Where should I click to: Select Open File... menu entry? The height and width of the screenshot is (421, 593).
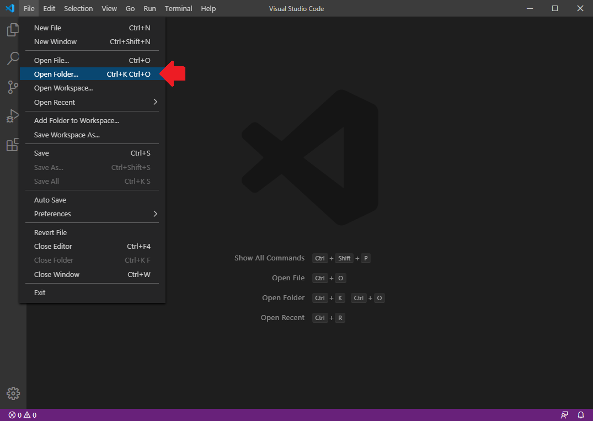click(92, 60)
